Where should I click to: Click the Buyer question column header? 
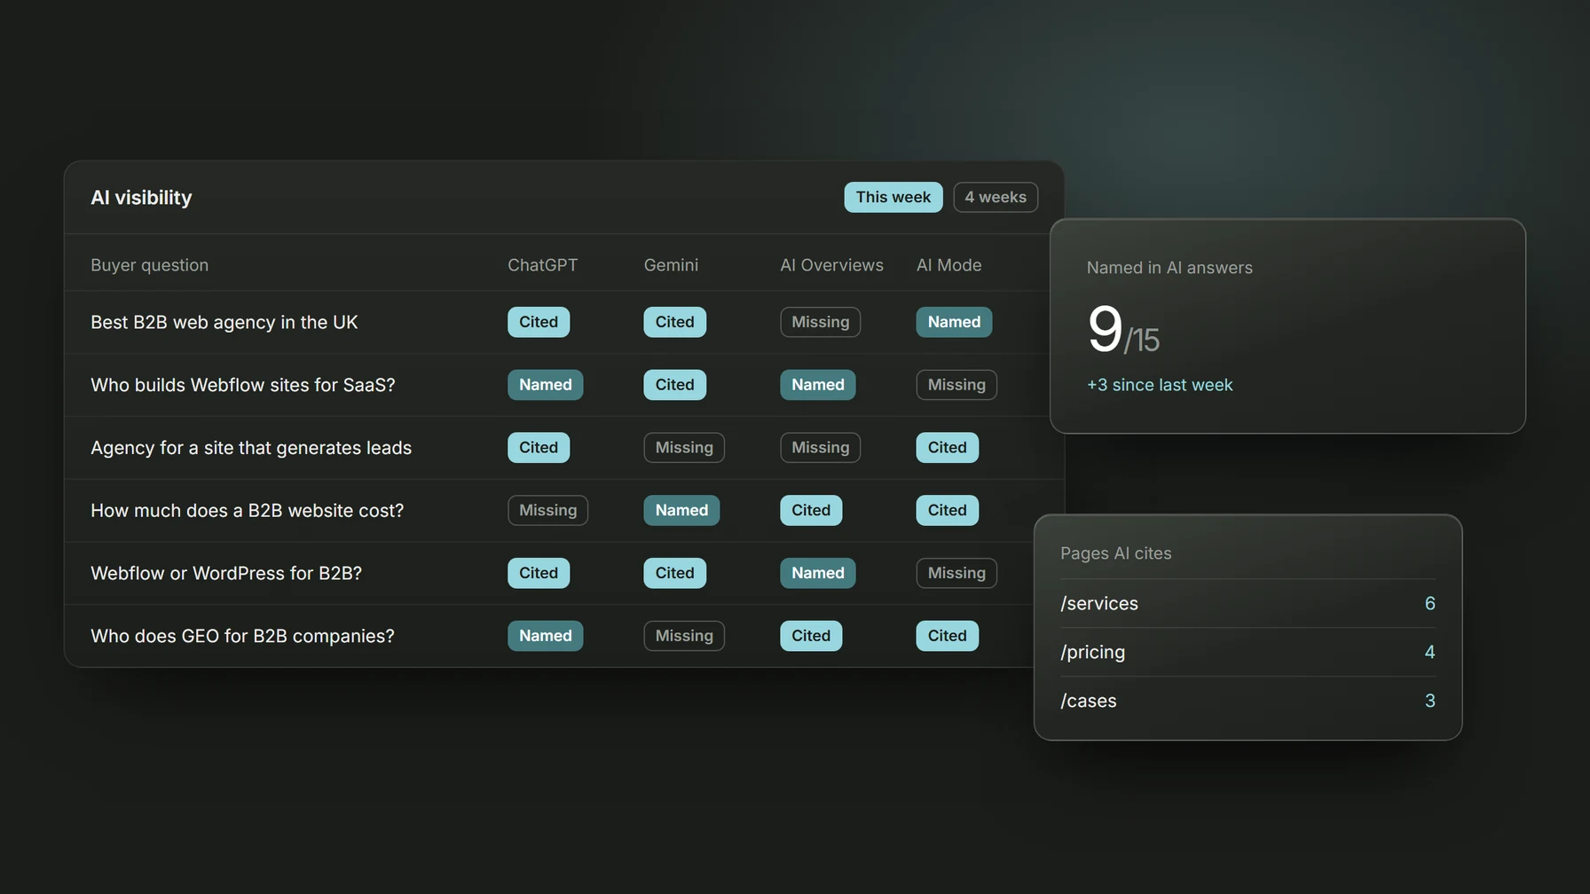click(x=149, y=265)
